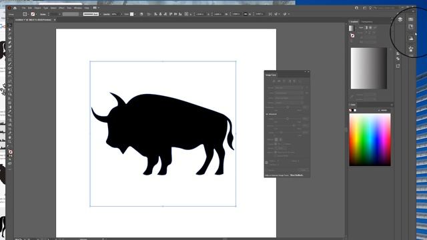The width and height of the screenshot is (427, 240).
Task: Click the Image Trace info icon
Action: [x=267, y=163]
